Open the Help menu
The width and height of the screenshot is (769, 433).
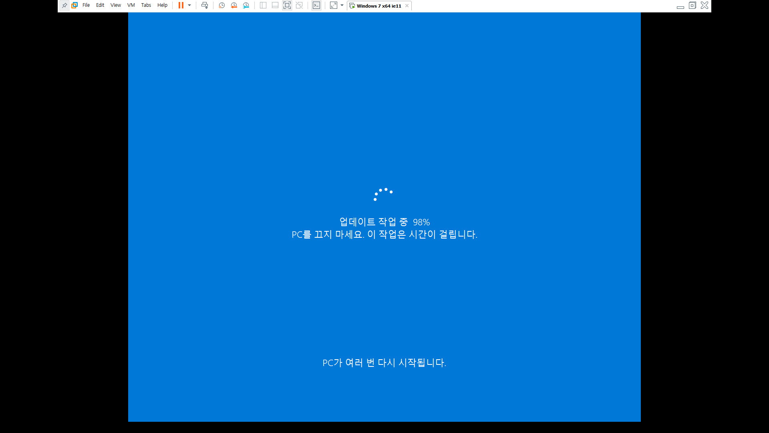(x=162, y=5)
